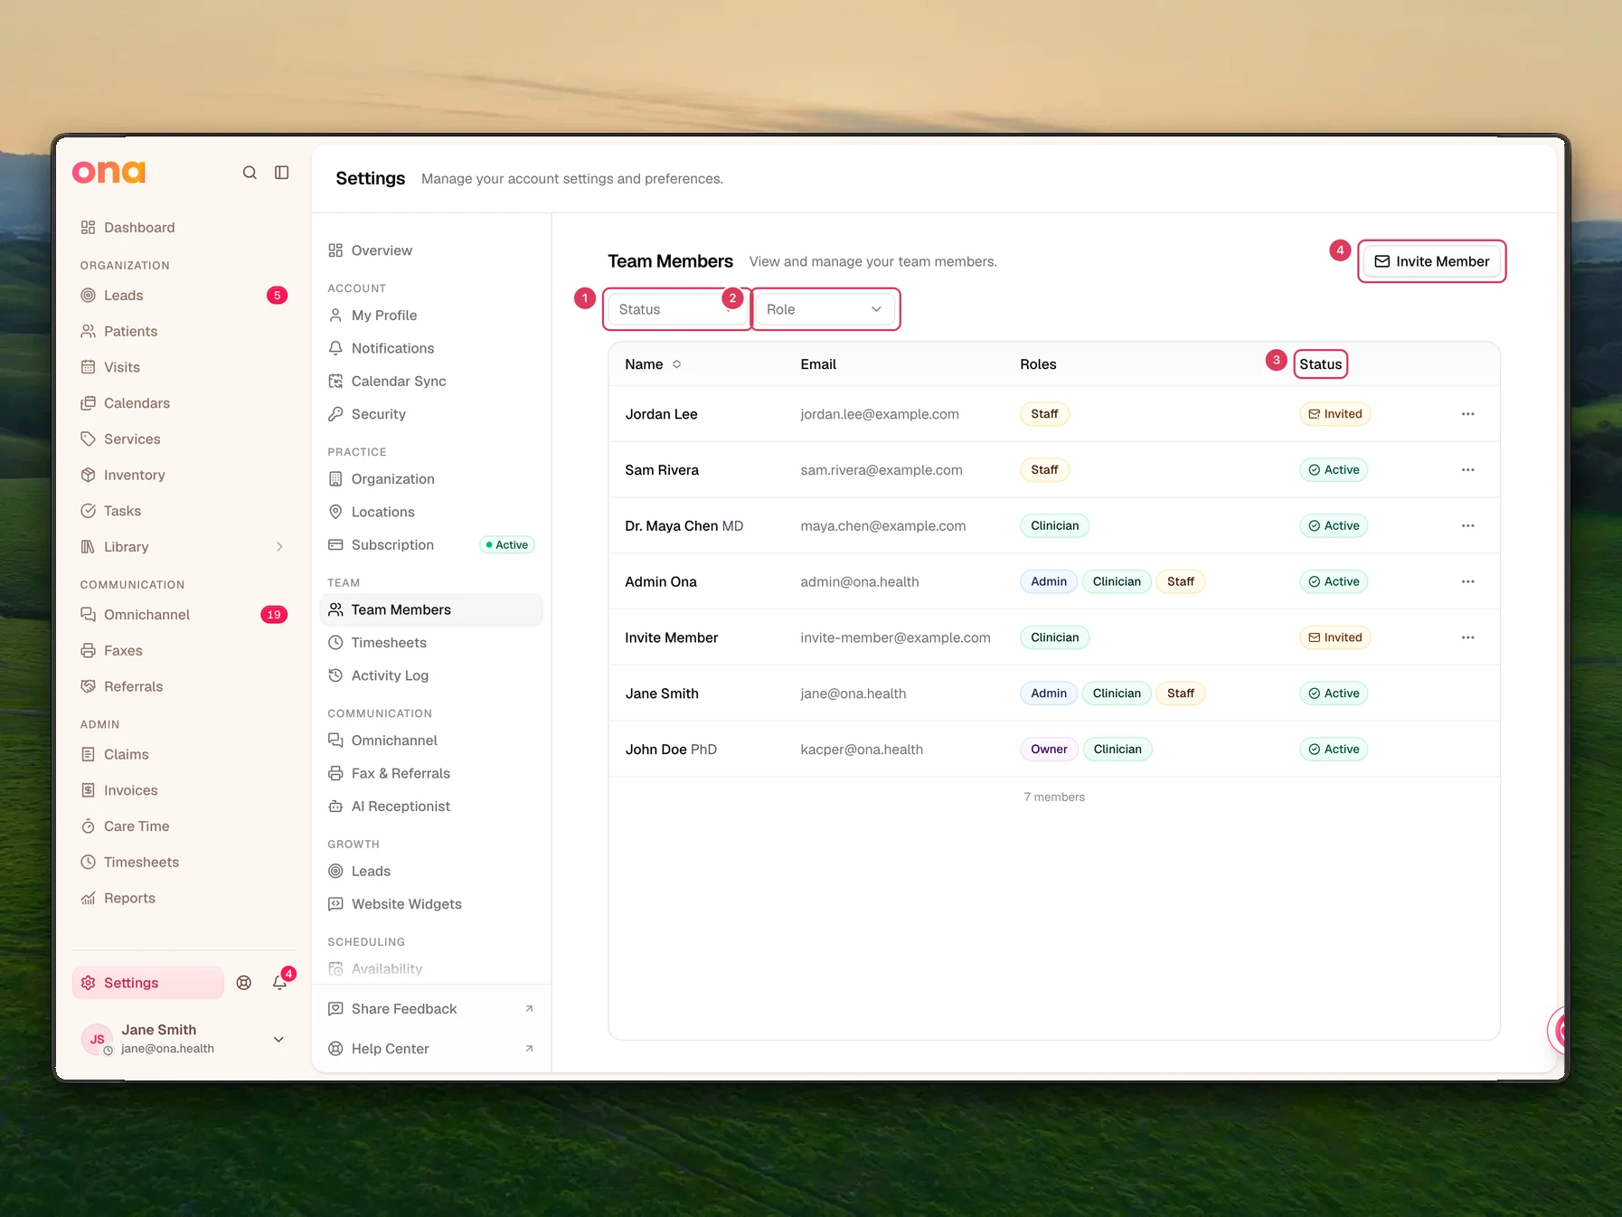
Task: Click the notifications bell icon
Action: (x=280, y=983)
